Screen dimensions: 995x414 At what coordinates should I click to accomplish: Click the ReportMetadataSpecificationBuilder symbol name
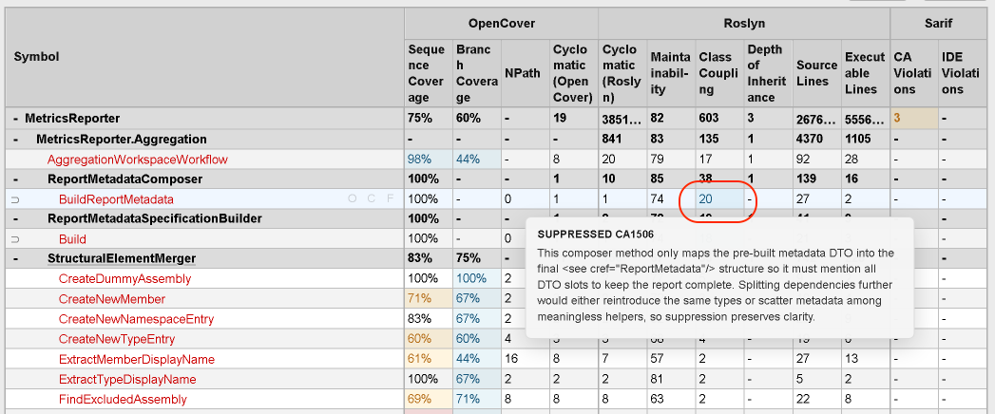pos(156,218)
